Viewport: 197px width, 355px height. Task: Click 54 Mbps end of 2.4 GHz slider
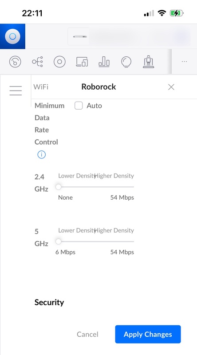pyautogui.click(x=122, y=197)
